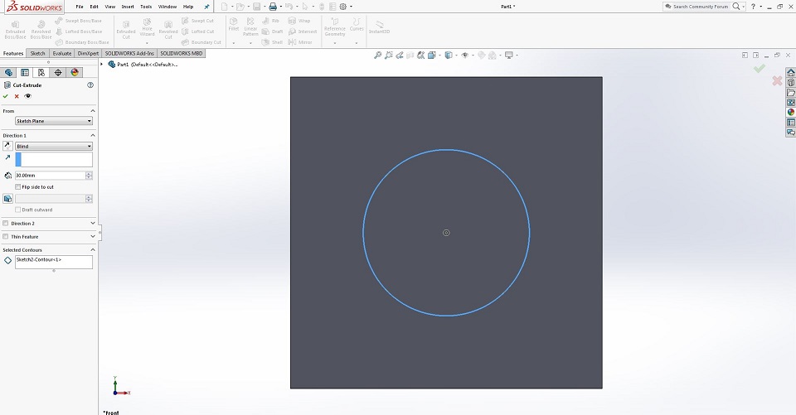
Task: Expand the Direction 2 section chevron
Action: coord(93,223)
